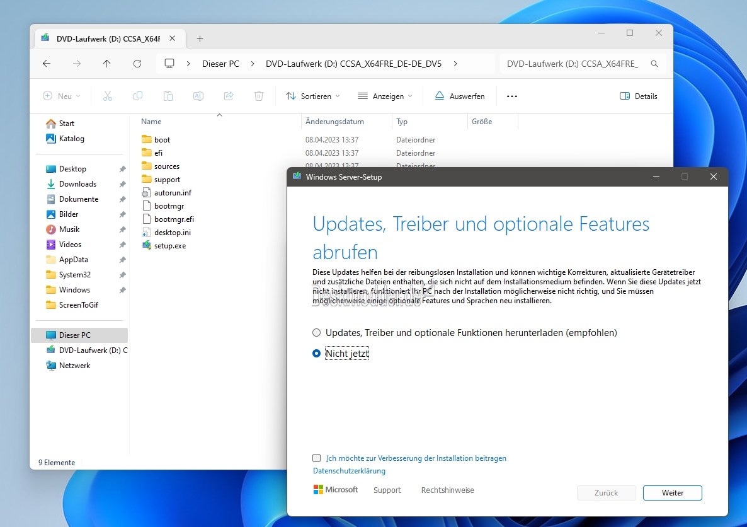Select the download updates radio option (empfohlen)
This screenshot has height=527, width=747.
tap(316, 332)
